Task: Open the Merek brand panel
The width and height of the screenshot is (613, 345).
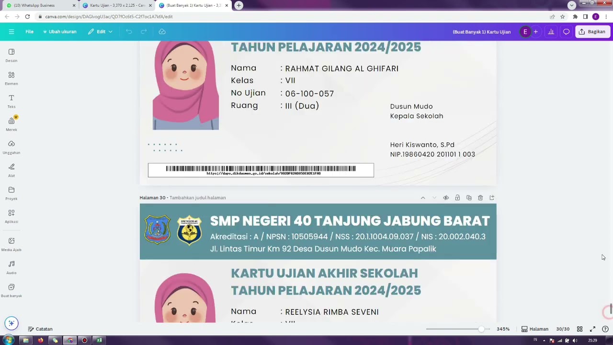Action: [11, 124]
